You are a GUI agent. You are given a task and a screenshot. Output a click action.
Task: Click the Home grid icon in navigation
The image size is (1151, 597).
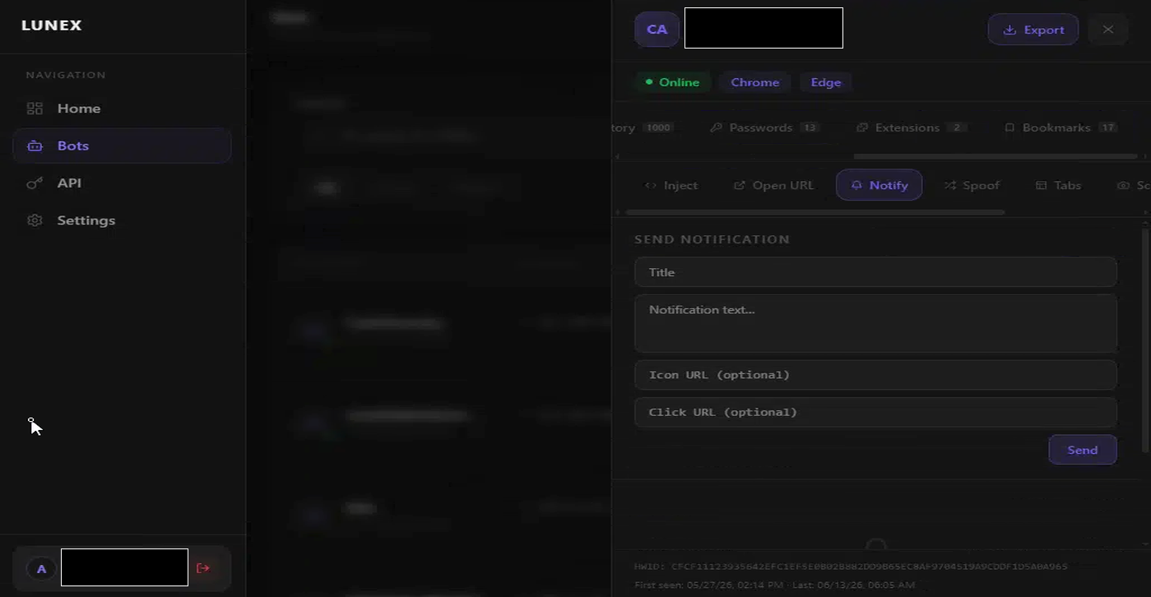tap(35, 109)
